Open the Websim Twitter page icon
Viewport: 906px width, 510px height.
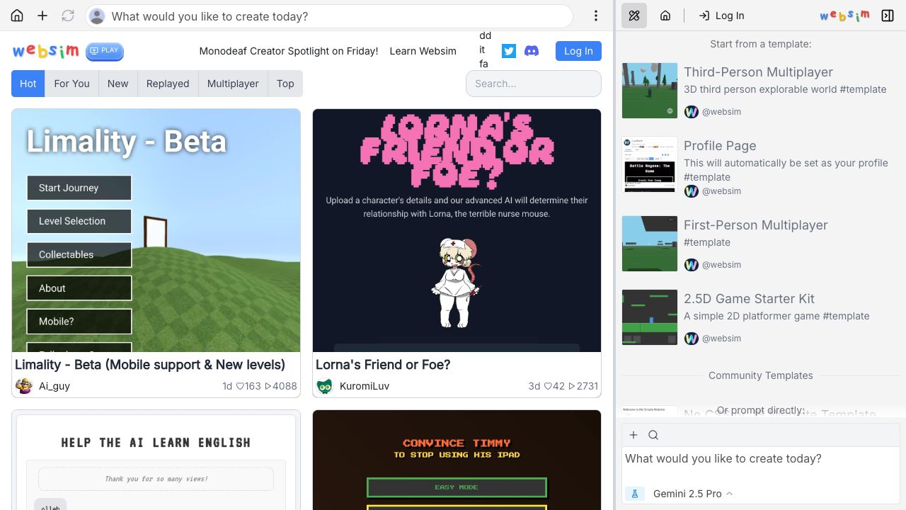[509, 51]
